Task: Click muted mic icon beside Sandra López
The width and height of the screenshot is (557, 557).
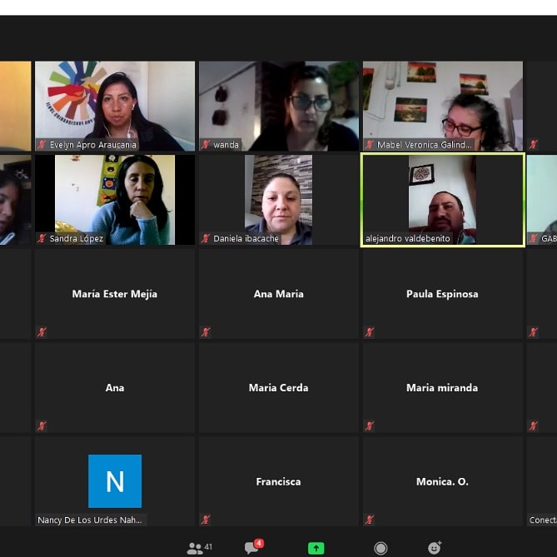Action: [42, 238]
